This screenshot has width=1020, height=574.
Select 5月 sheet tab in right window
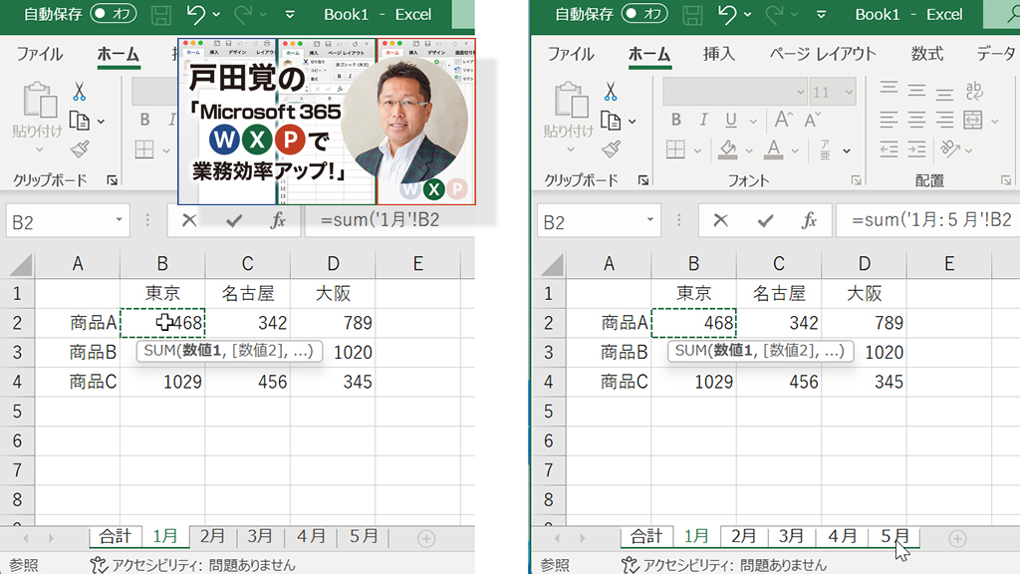pyautogui.click(x=895, y=537)
